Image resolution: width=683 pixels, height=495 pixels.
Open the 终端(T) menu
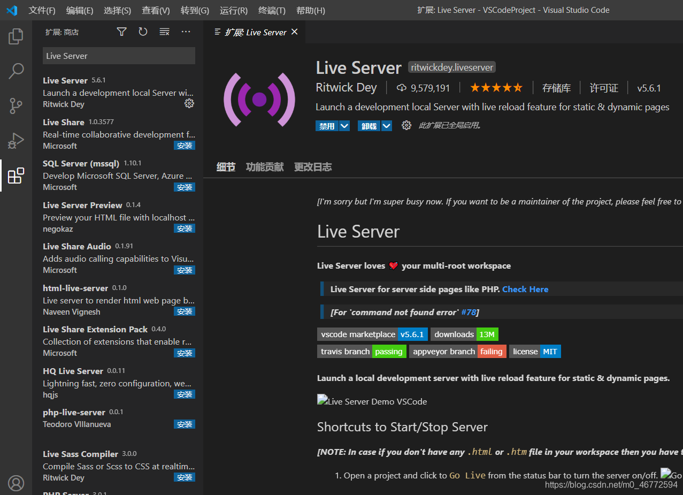(x=272, y=10)
